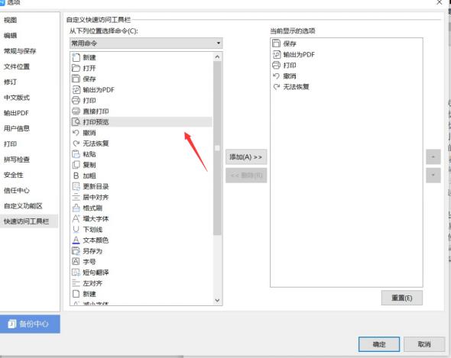Select the 左对齐 align-left icon
This screenshot has width=451, height=358.
pyautogui.click(x=76, y=283)
